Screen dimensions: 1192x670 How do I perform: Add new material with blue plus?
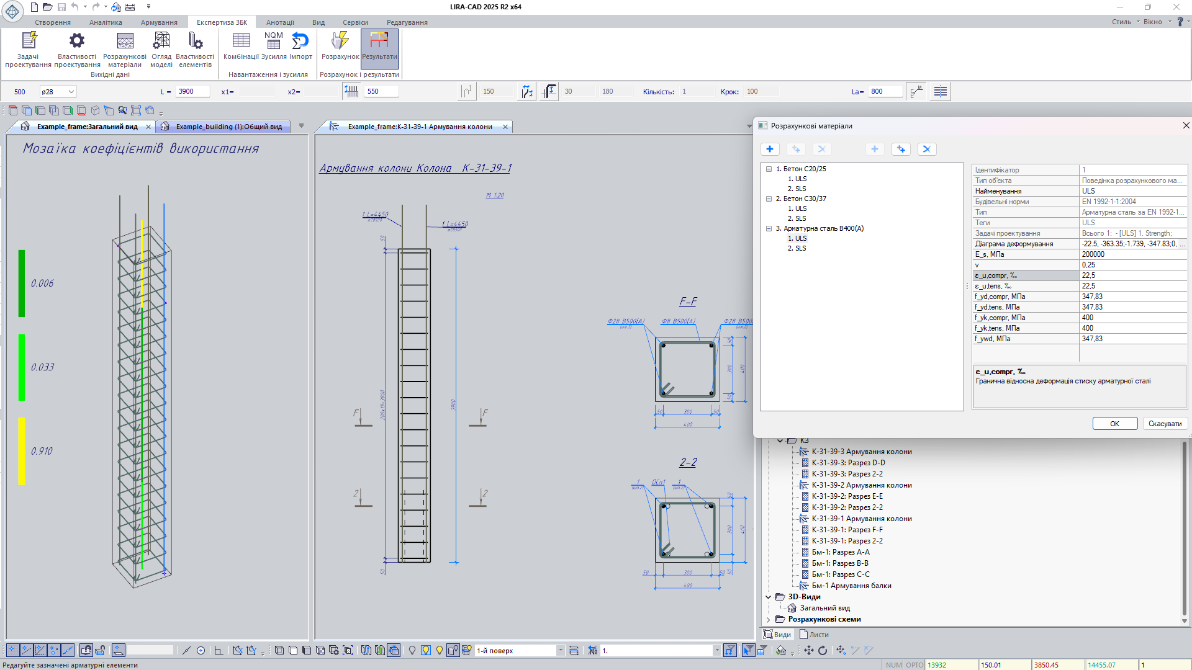(770, 149)
